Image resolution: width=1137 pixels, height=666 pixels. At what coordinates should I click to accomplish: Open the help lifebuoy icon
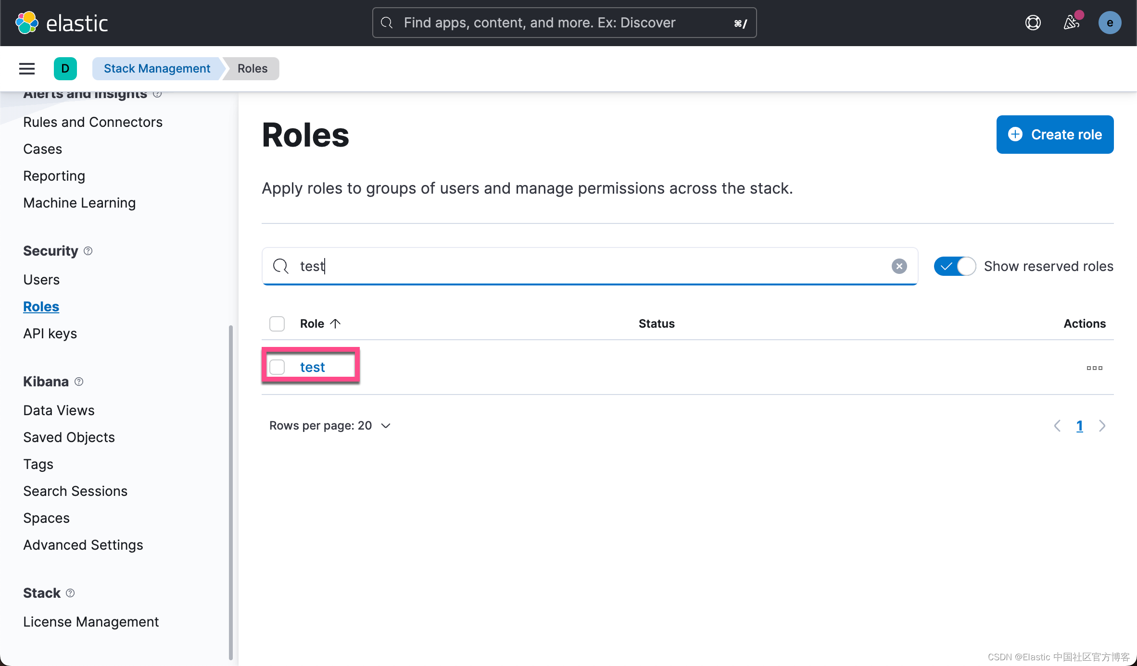pyautogui.click(x=1033, y=23)
